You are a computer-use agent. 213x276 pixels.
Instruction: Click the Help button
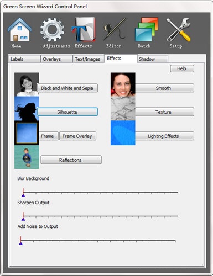(x=182, y=68)
